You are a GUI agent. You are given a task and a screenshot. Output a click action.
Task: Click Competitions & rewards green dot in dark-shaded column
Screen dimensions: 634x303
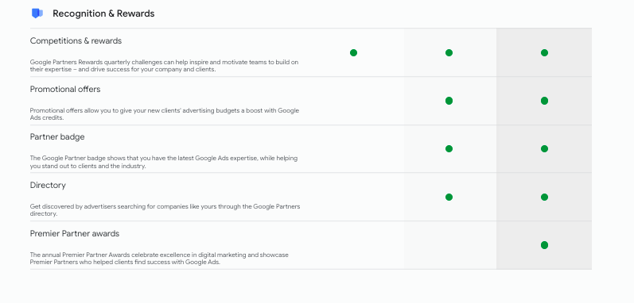tap(544, 53)
